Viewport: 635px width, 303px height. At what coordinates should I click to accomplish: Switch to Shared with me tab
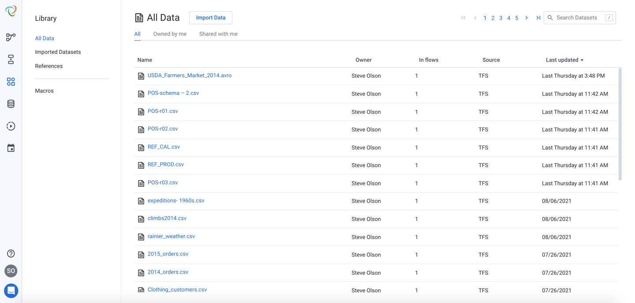click(x=218, y=34)
